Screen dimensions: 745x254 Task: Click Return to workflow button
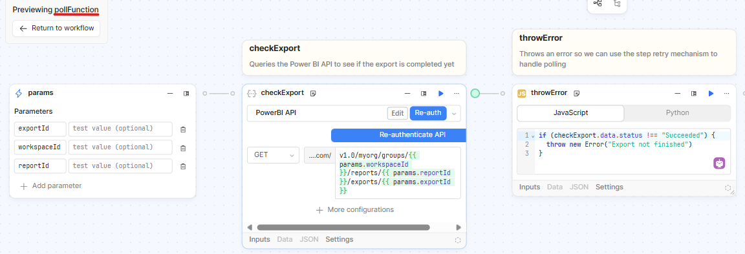point(56,28)
